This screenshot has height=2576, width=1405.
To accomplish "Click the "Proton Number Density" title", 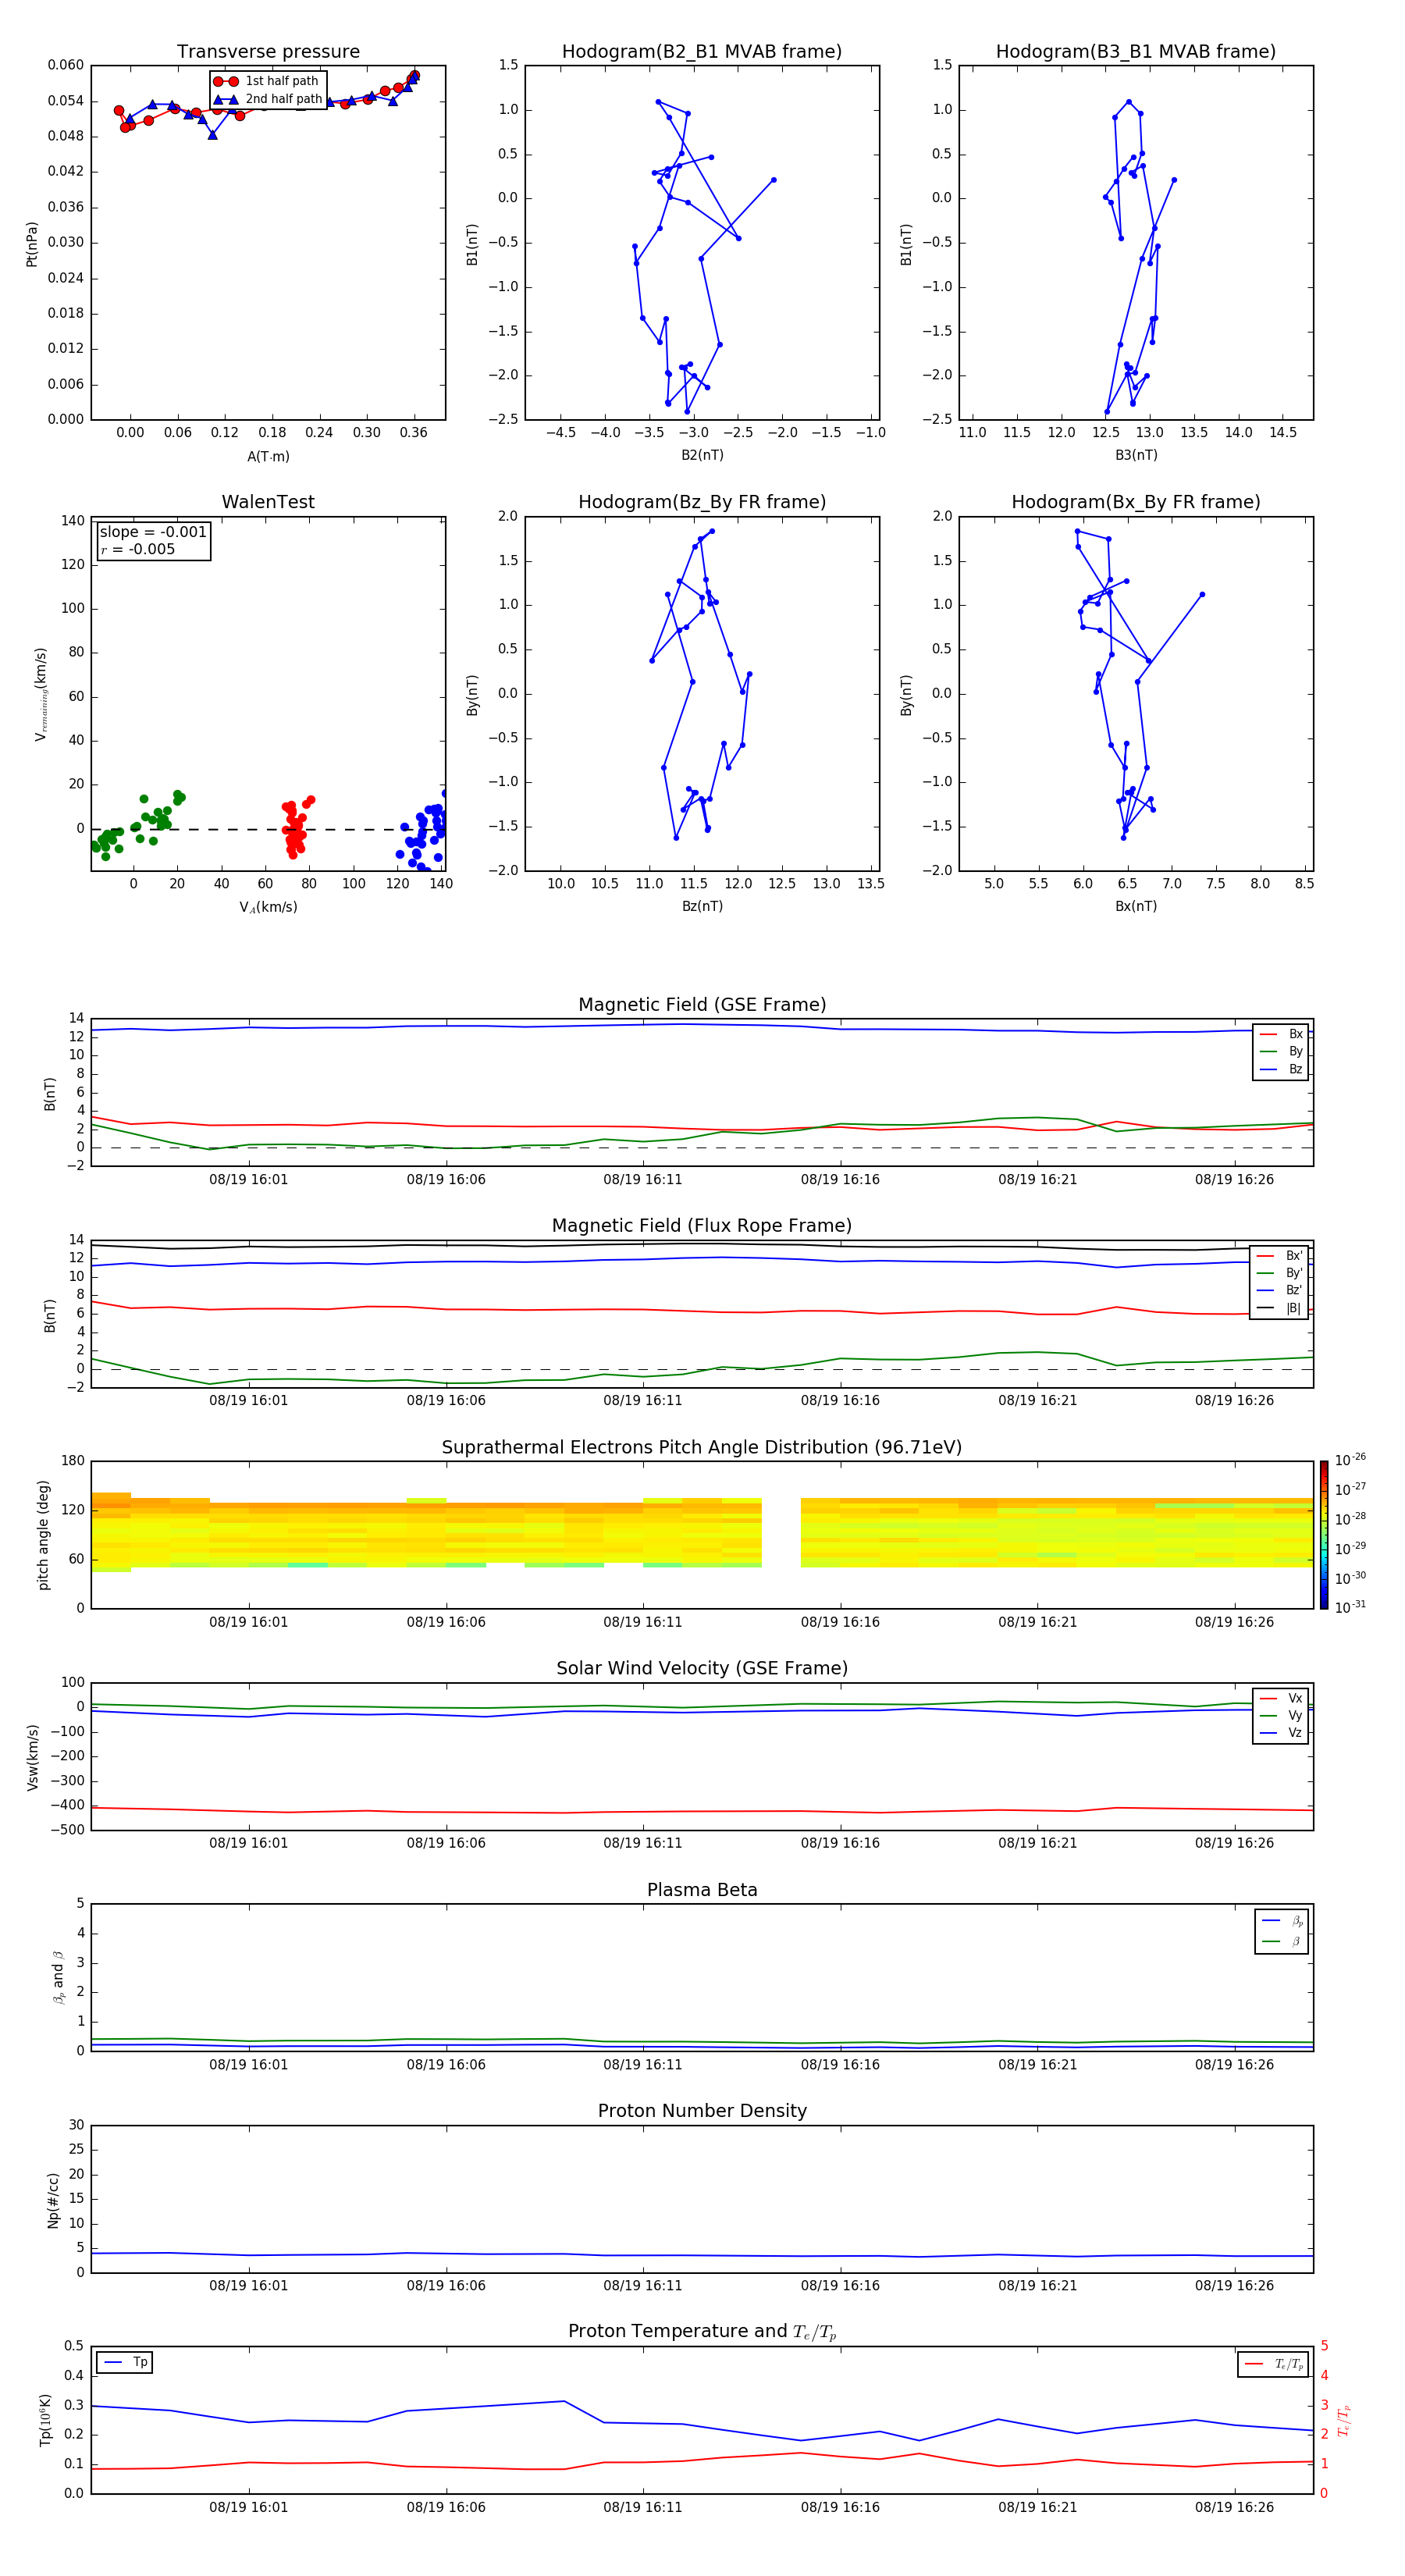I will 702,2111.
